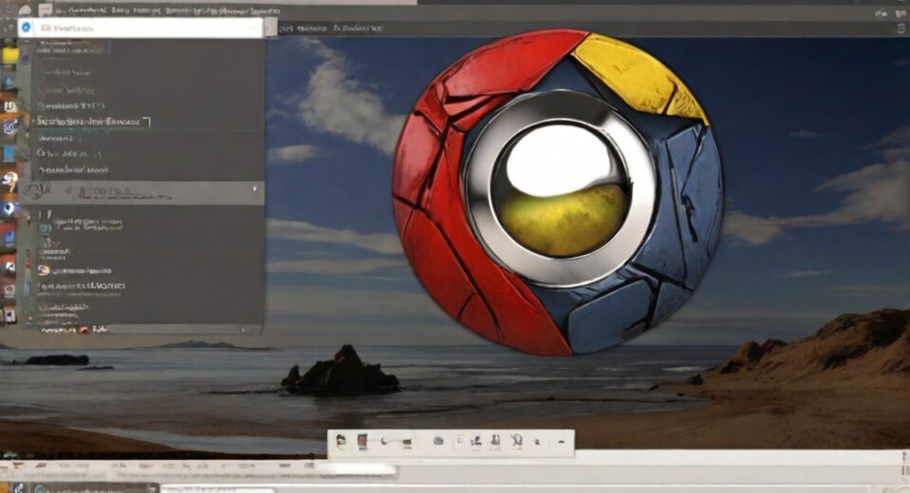Click the blue circle icon inside the search field
Image resolution: width=910 pixels, height=493 pixels.
27,27
